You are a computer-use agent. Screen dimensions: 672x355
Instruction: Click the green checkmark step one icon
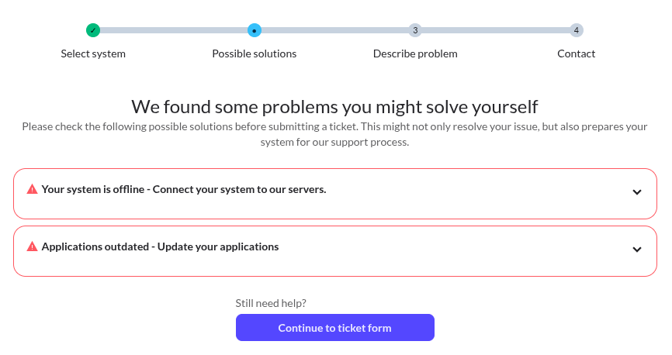pos(93,30)
